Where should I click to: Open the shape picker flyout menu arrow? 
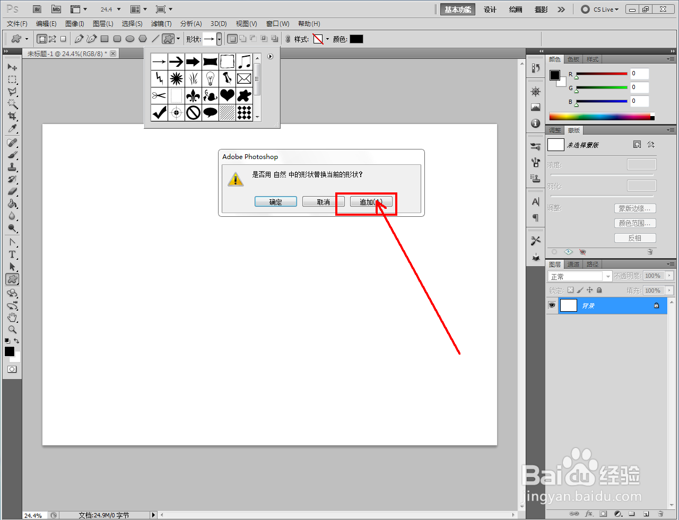click(x=270, y=56)
